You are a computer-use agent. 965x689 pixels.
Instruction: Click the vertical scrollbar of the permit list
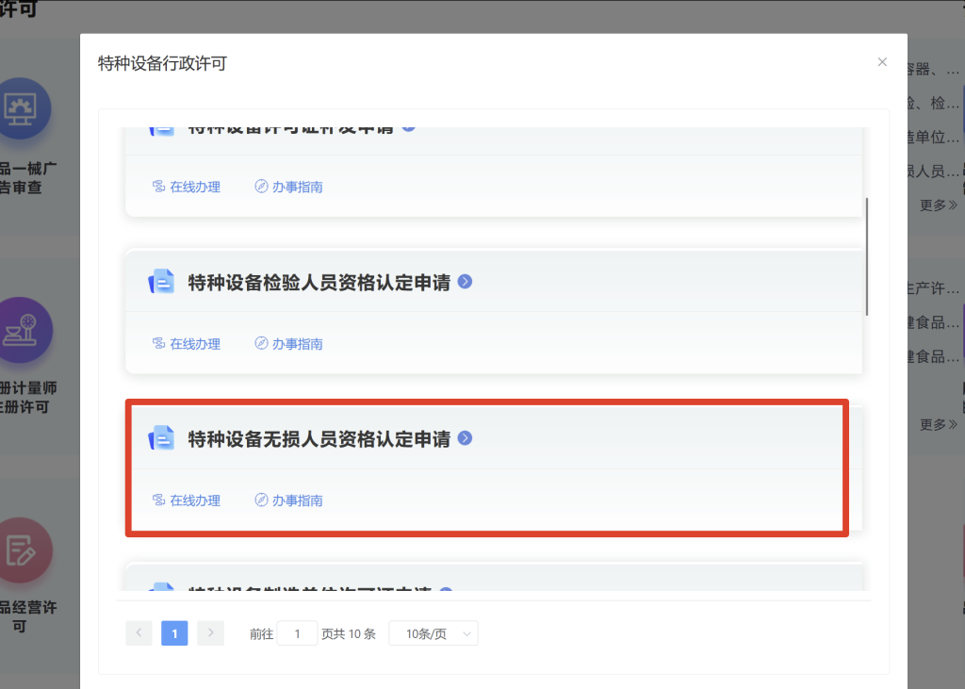[x=867, y=256]
